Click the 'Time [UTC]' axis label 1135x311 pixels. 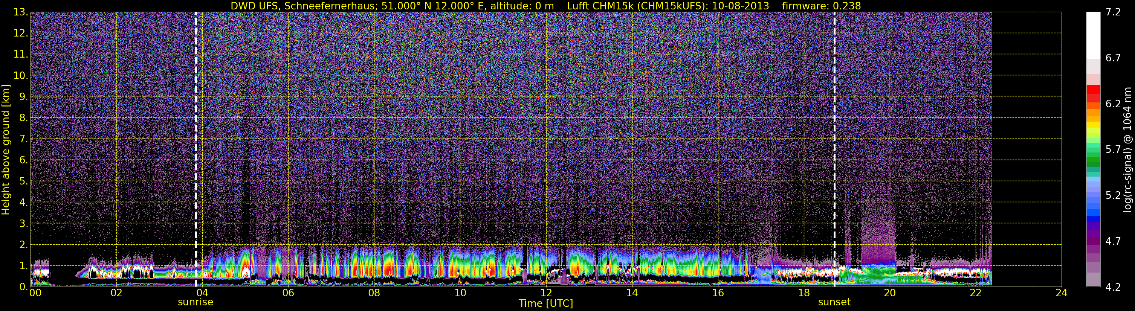[546, 303]
